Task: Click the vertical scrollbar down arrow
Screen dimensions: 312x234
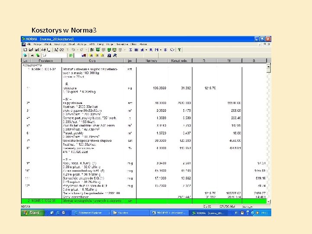Action: [x=269, y=201]
